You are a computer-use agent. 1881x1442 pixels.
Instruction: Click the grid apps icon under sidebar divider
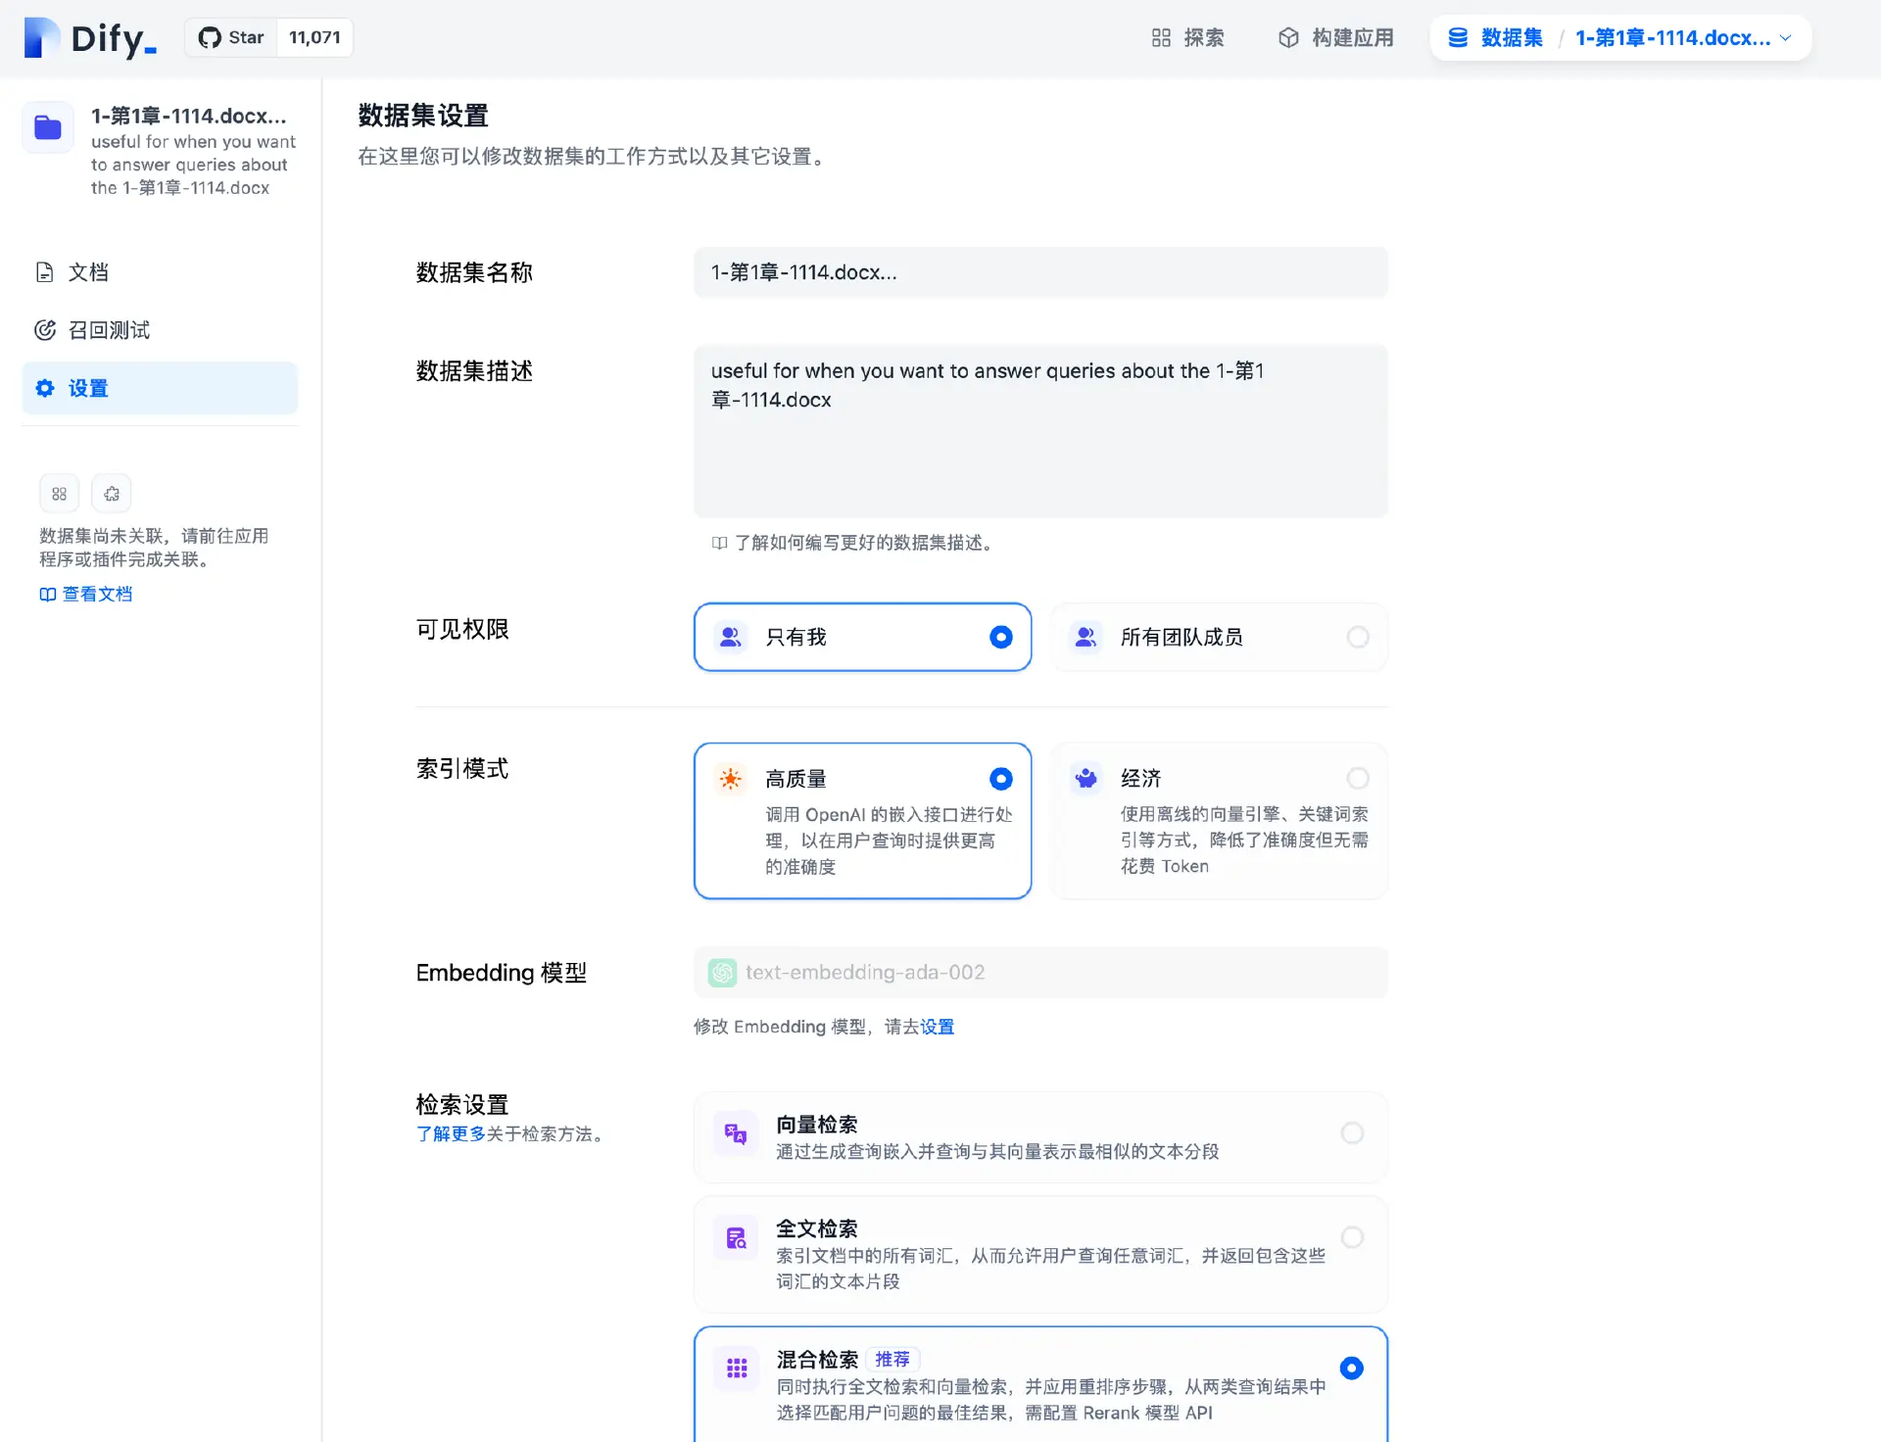click(59, 494)
